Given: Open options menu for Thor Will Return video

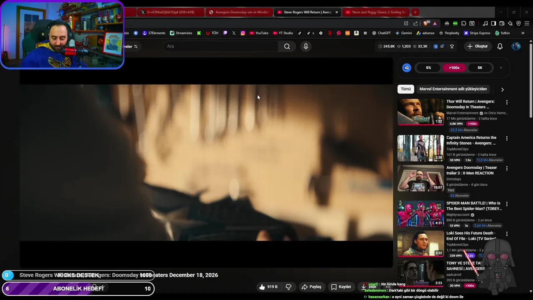Looking at the screenshot, I should click(x=507, y=102).
